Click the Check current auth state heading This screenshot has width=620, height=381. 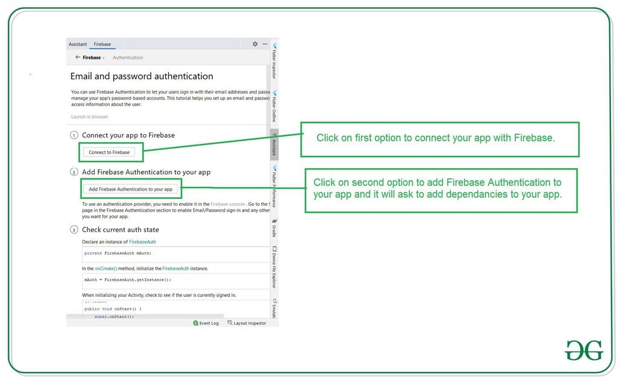click(120, 230)
